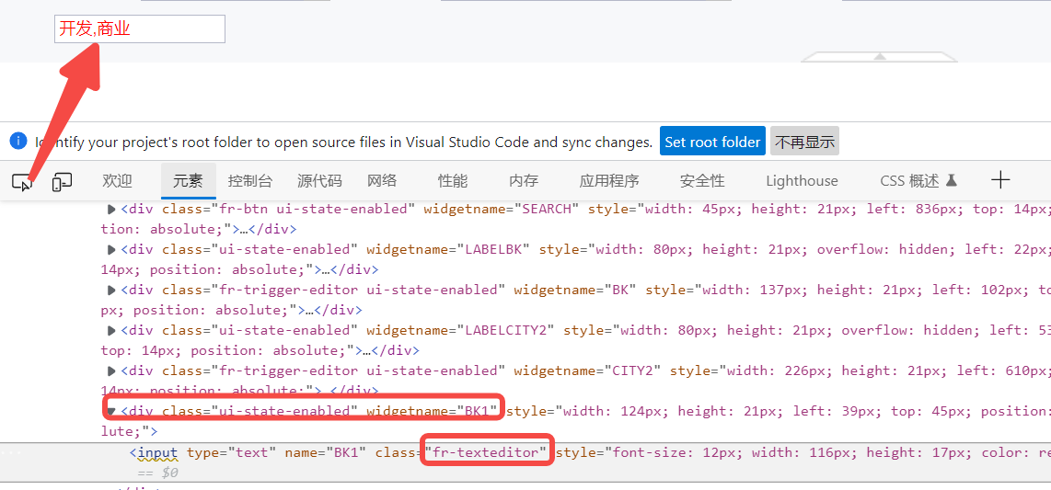Viewport: 1051px width, 490px height.
Task: Expand the SEARCH widget div node
Action: point(112,209)
